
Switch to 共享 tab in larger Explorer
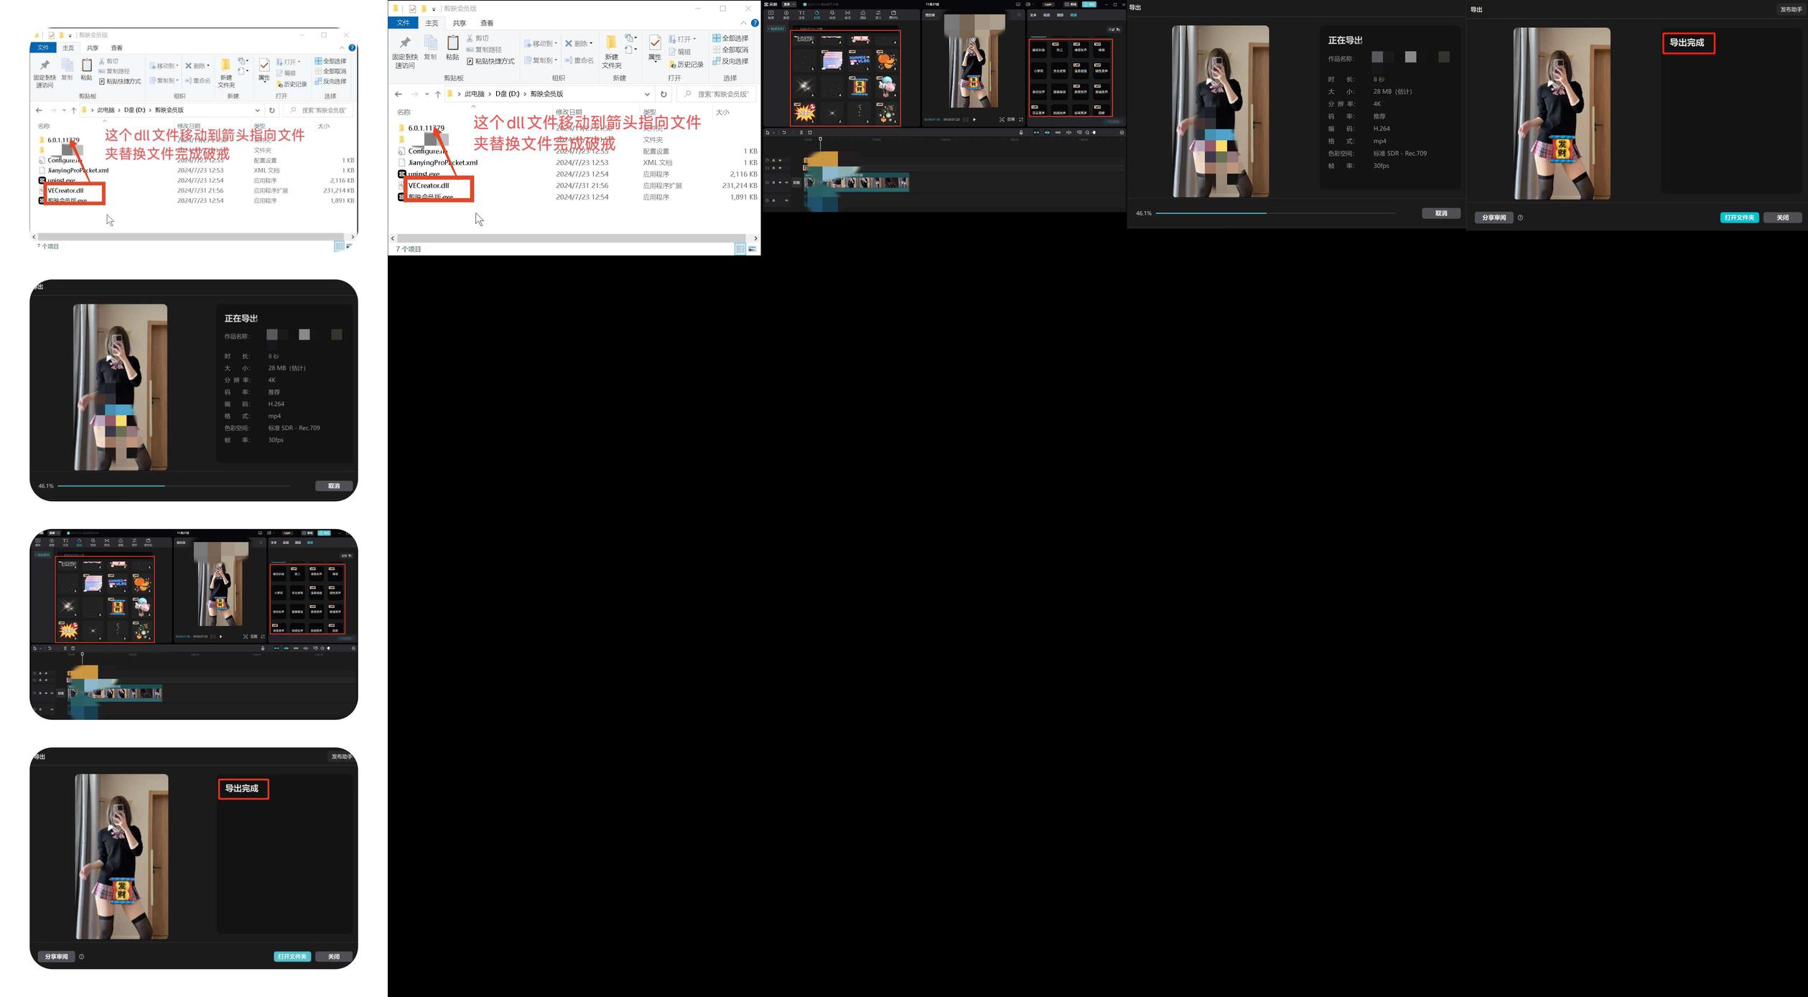pos(459,23)
